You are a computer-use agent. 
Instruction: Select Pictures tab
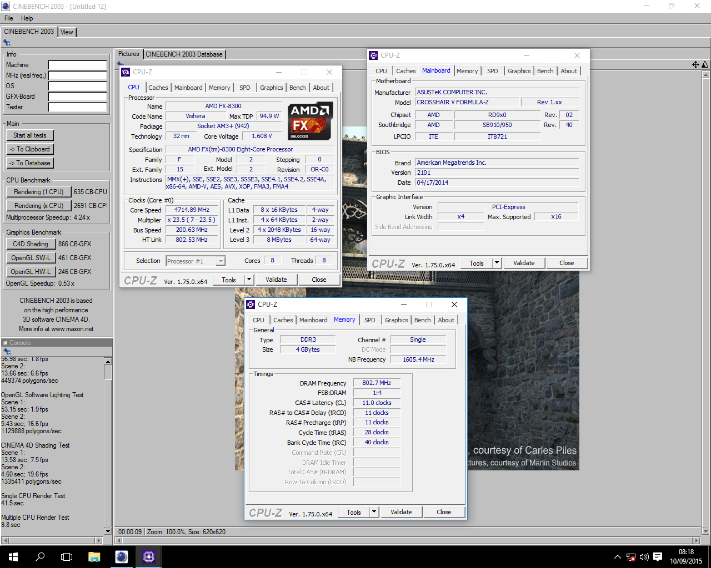129,54
